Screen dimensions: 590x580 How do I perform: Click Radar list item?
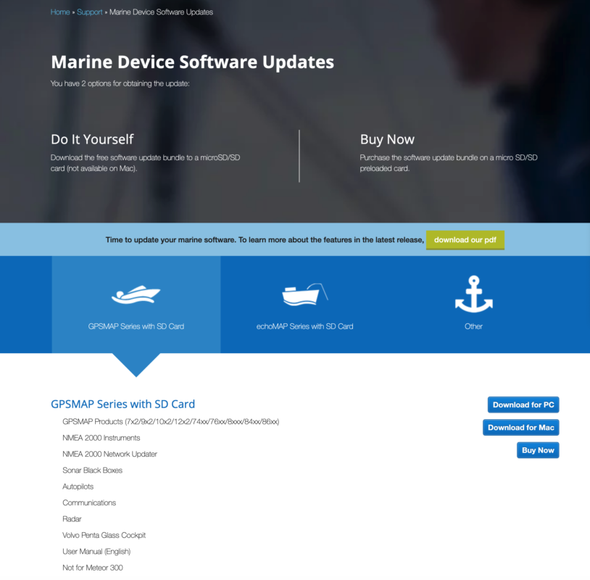pos(72,518)
